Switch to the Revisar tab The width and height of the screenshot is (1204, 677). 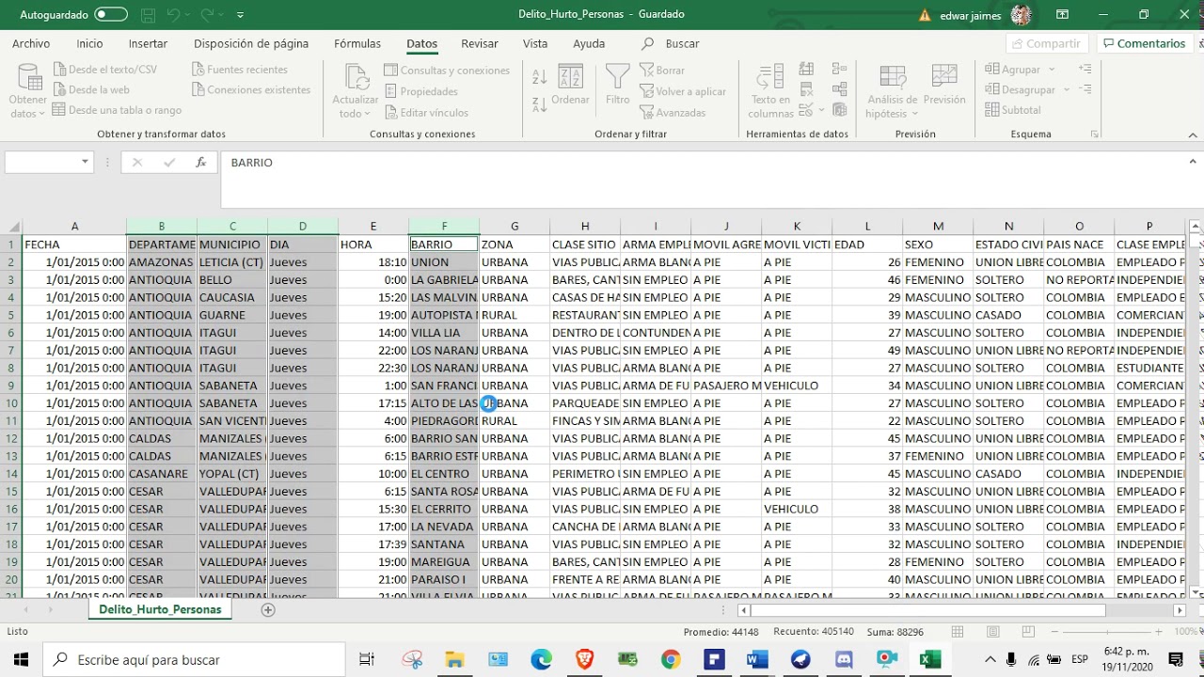(x=480, y=43)
